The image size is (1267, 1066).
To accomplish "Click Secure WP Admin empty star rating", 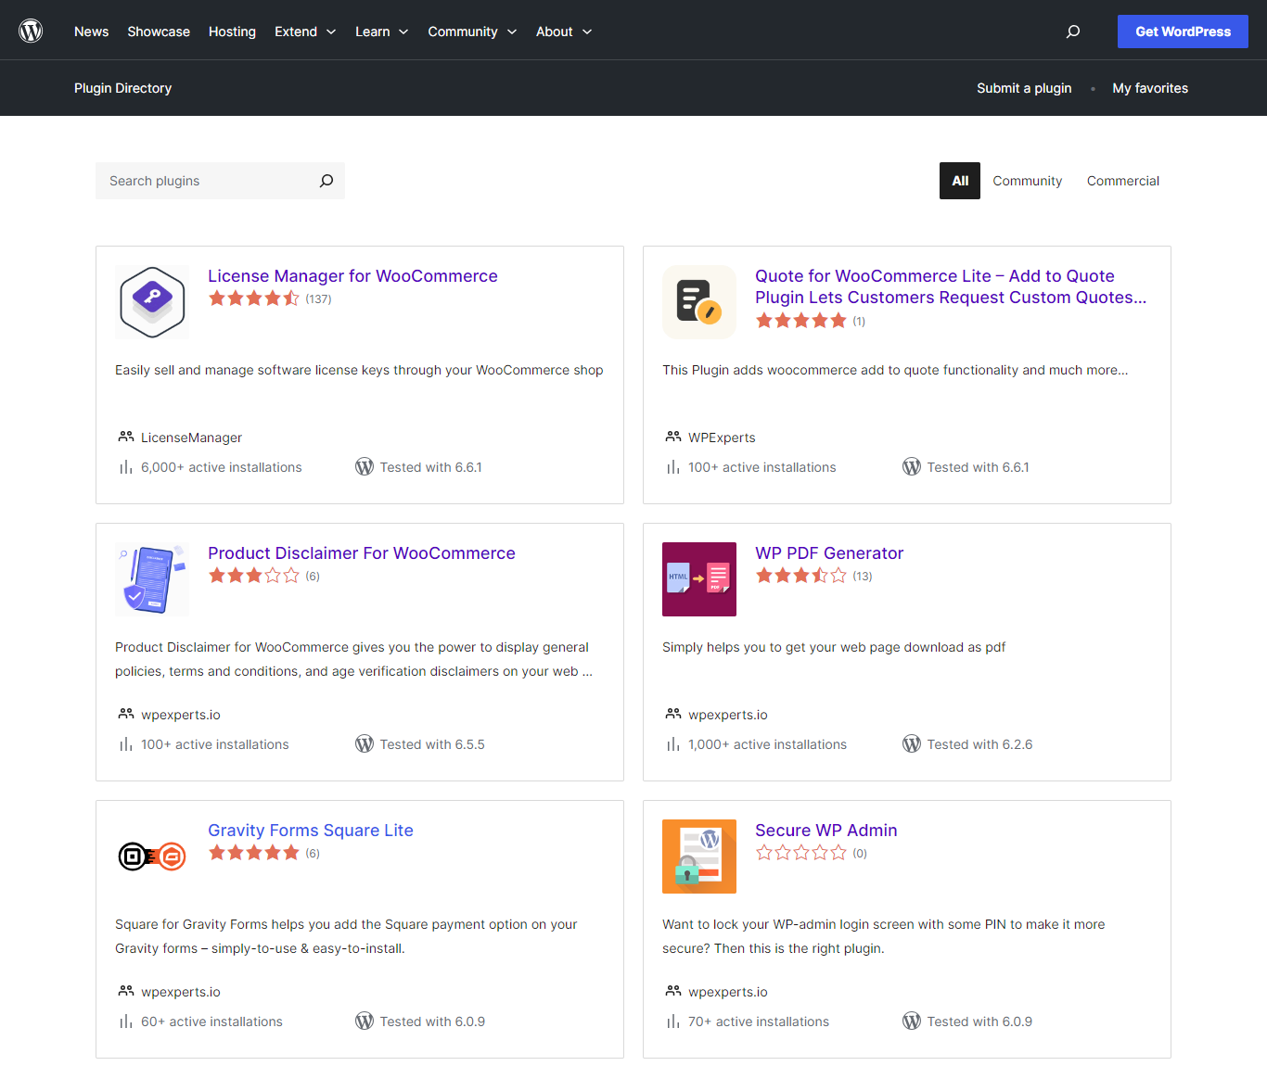I will 801,853.
